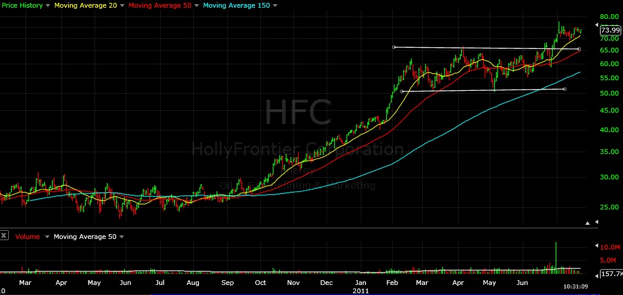Click the up-triangle at the price pane's bottom right

click(588, 223)
